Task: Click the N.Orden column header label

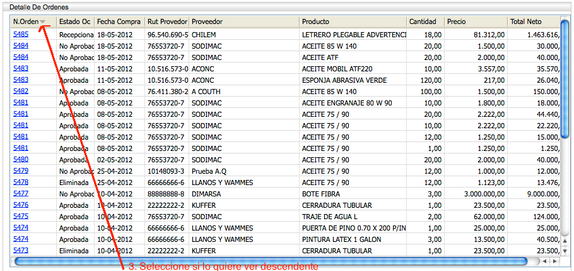Action: (x=26, y=21)
